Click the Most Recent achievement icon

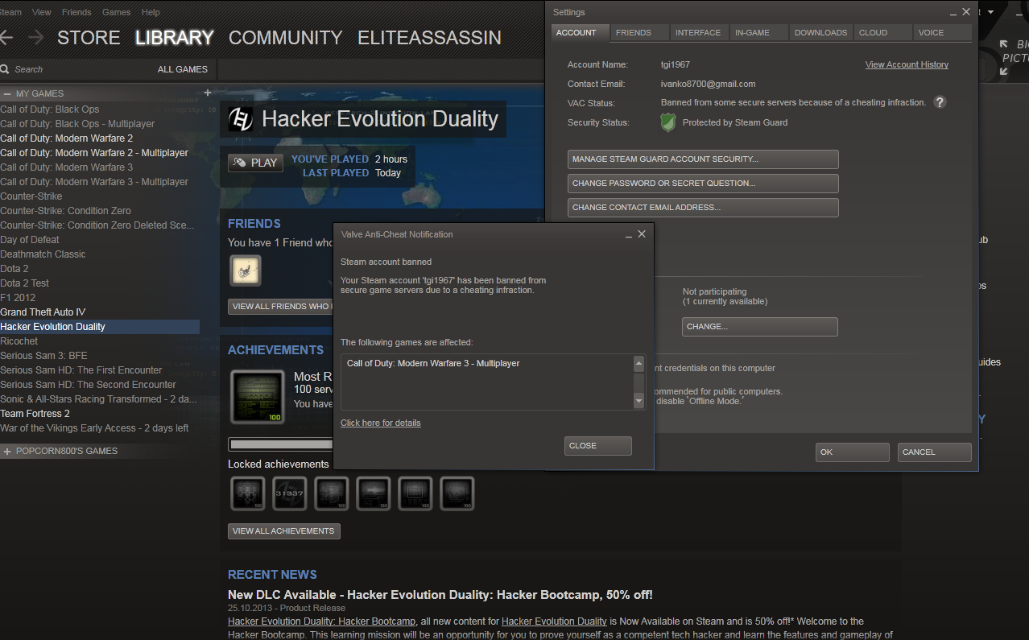pos(257,397)
